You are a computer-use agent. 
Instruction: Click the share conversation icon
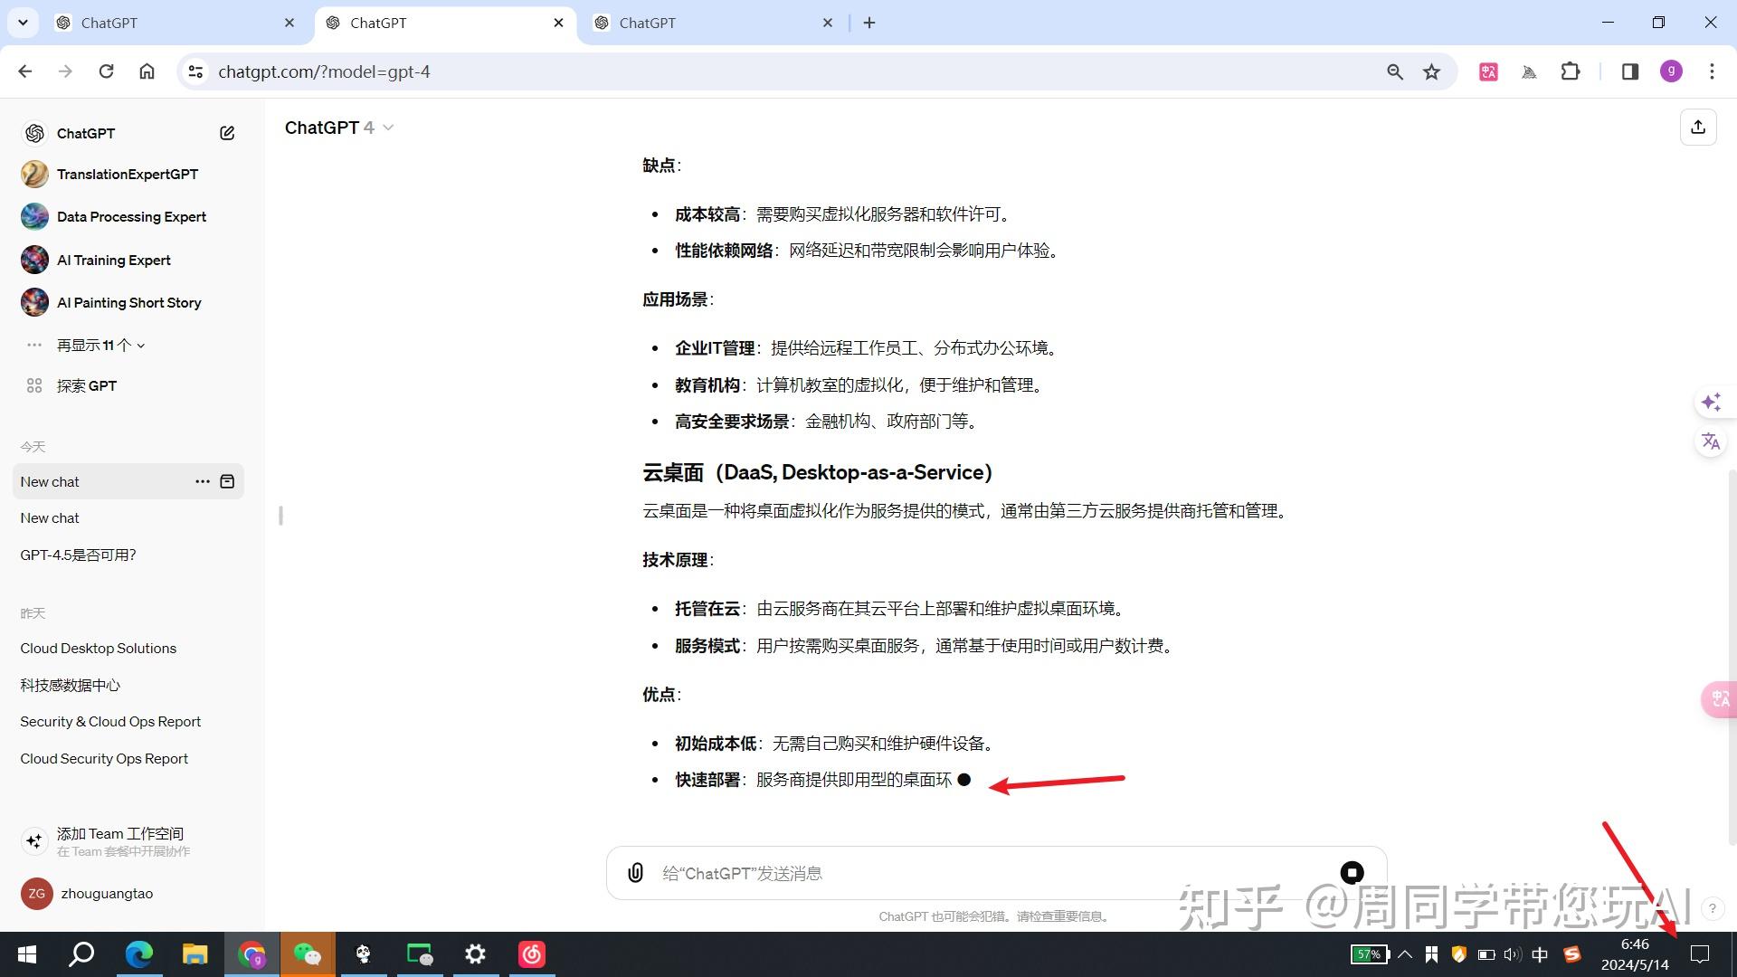click(x=1698, y=127)
